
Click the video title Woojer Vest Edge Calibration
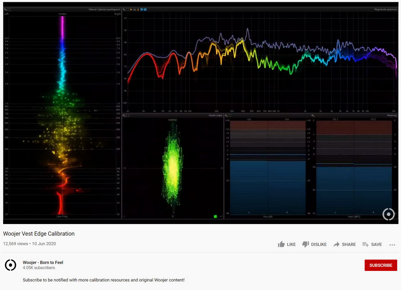point(39,234)
